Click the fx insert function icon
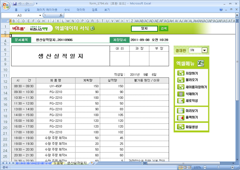Viewport: 240px width, 170px height. (61, 16)
